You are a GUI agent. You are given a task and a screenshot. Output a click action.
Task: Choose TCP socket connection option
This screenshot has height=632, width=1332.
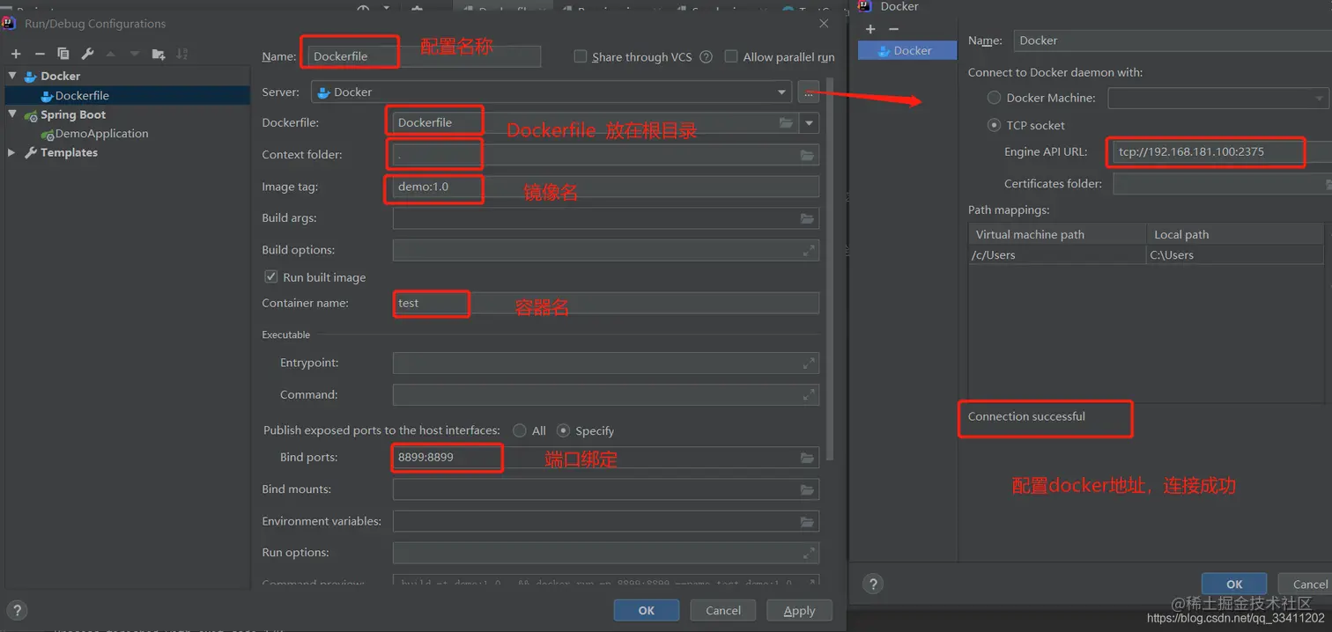tap(995, 125)
